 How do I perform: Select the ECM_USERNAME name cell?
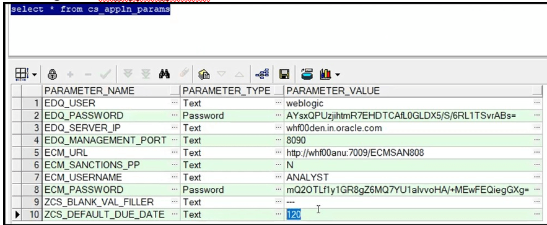[111, 177]
